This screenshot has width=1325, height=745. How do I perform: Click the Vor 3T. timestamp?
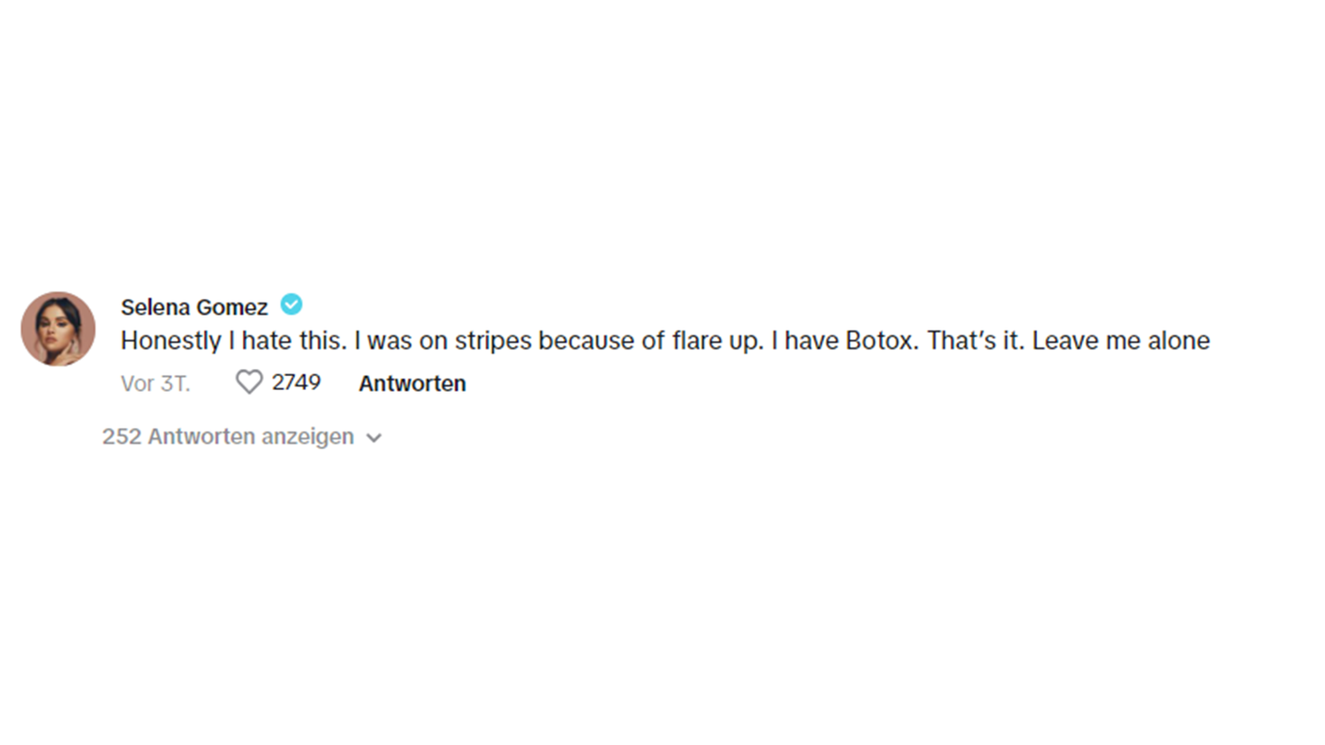155,384
